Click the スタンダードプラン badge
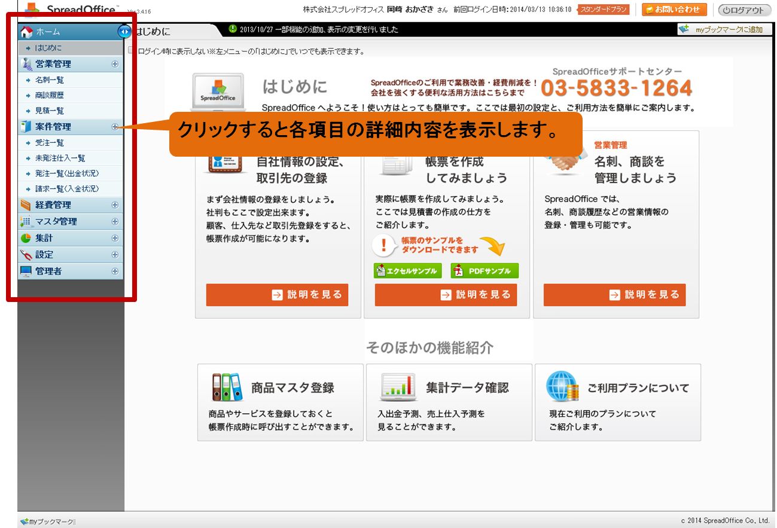The image size is (777, 528). coord(604,10)
